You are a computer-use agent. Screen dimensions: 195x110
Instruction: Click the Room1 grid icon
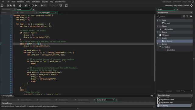click(163, 35)
